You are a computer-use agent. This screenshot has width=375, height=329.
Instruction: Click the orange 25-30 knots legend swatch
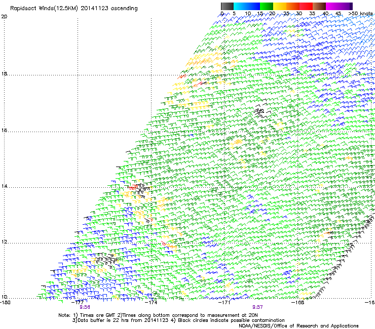(293, 6)
